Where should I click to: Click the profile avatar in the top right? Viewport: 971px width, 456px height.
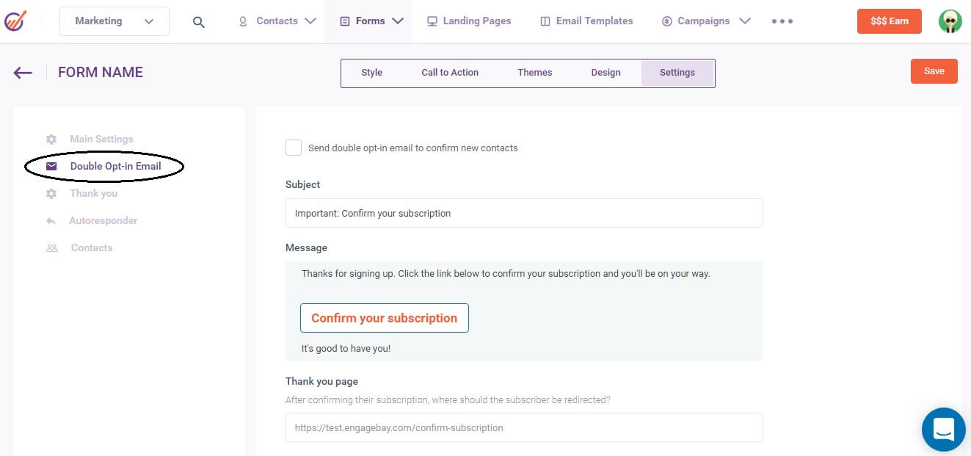pos(950,21)
